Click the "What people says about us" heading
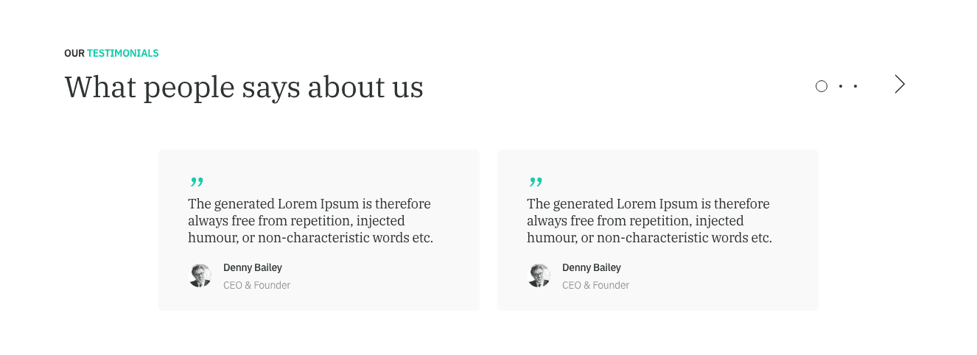 pos(244,88)
